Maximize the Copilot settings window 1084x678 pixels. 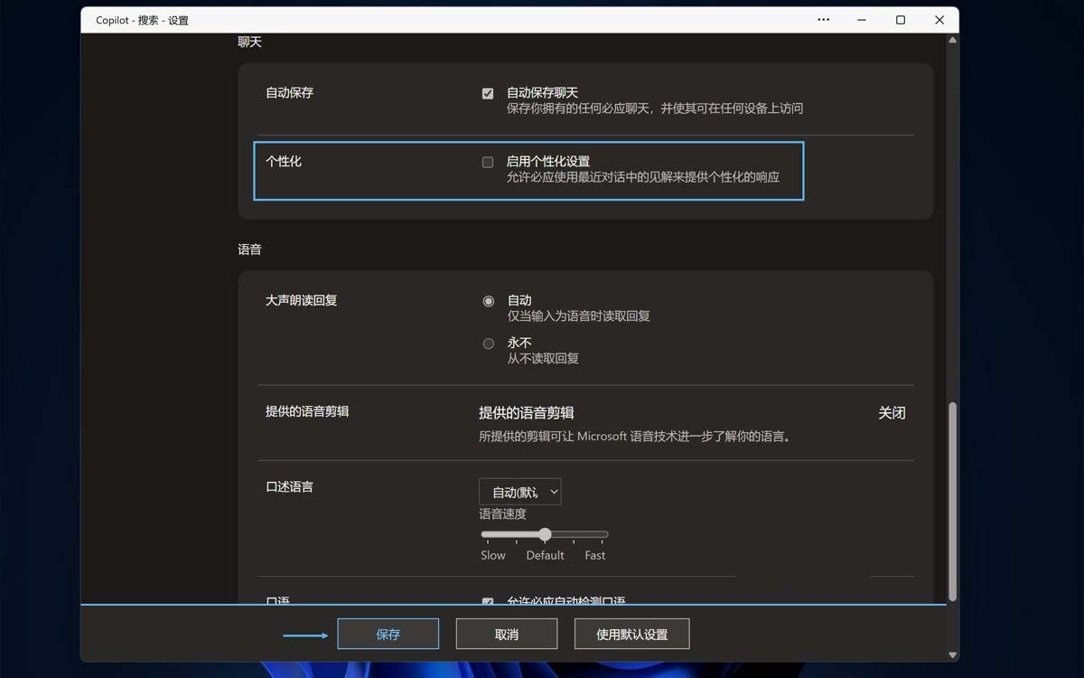[901, 20]
